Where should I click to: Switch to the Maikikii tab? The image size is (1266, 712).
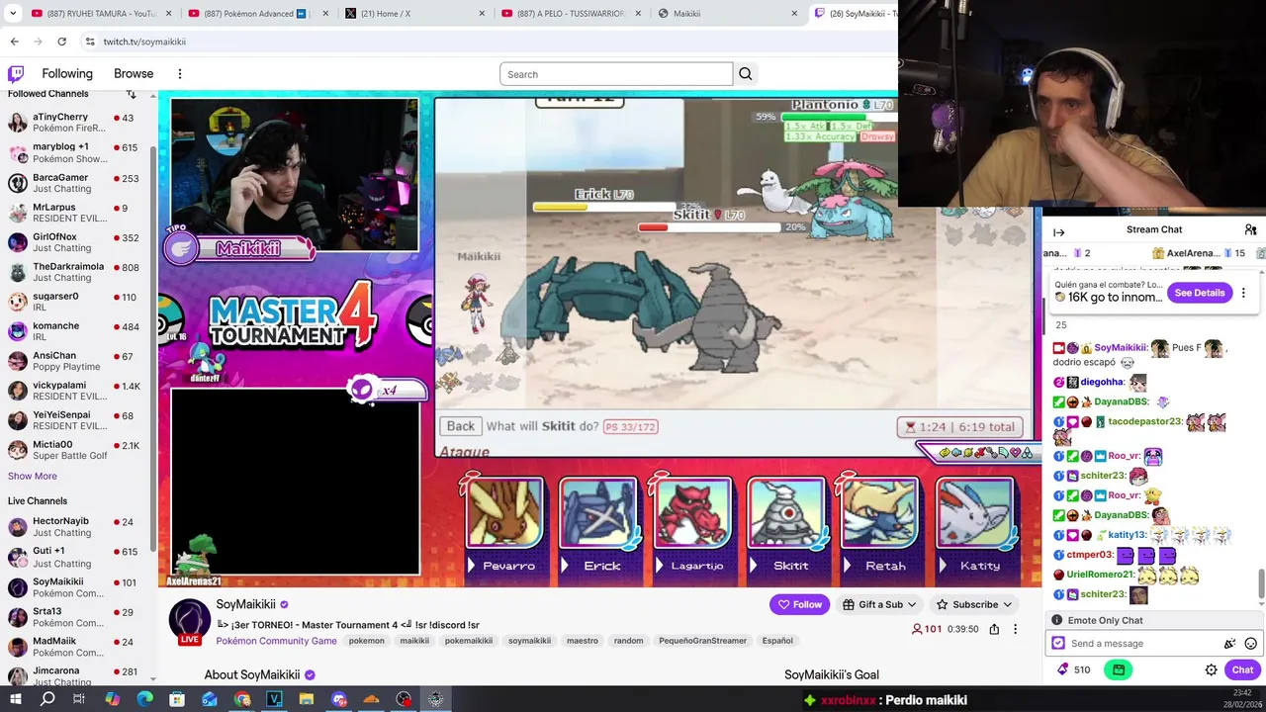tap(728, 14)
